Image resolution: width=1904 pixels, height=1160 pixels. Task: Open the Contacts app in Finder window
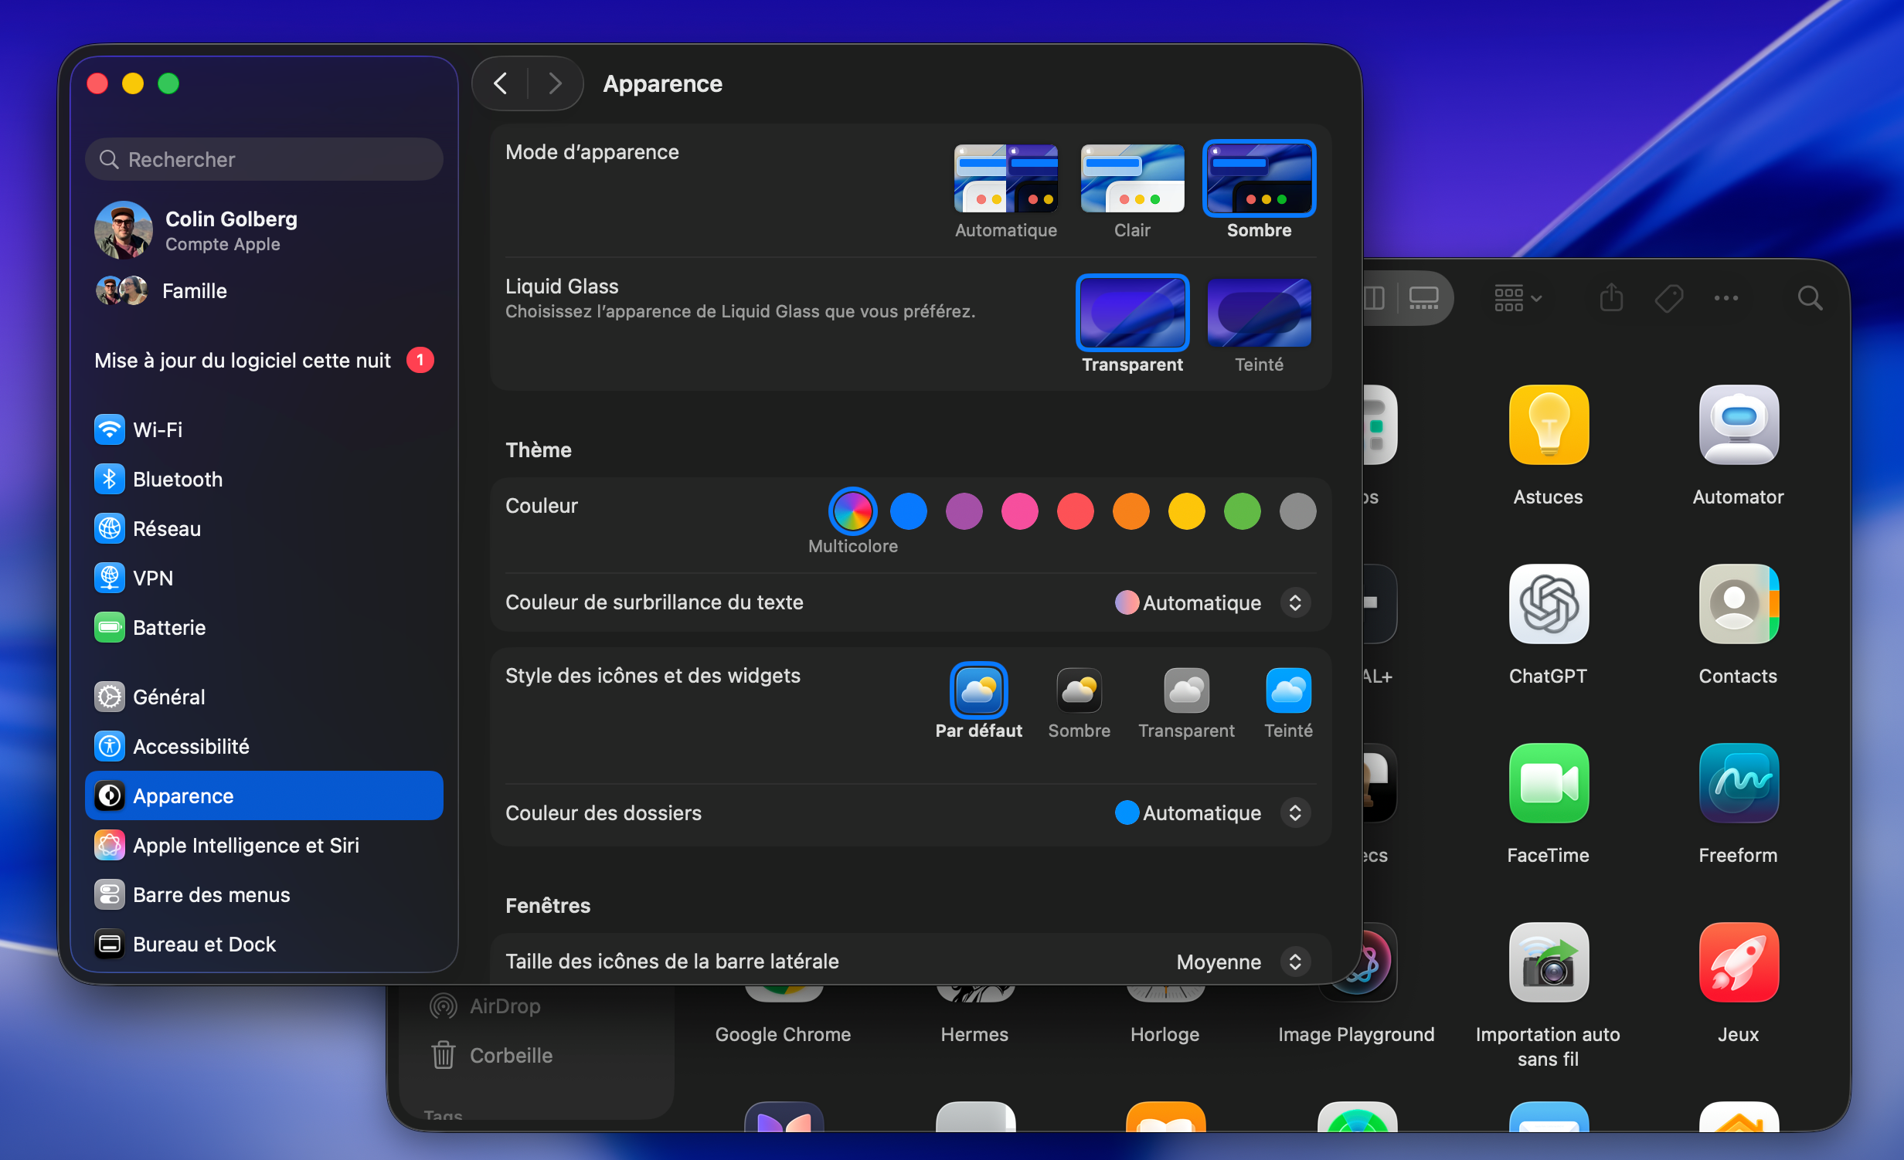pyautogui.click(x=1739, y=605)
